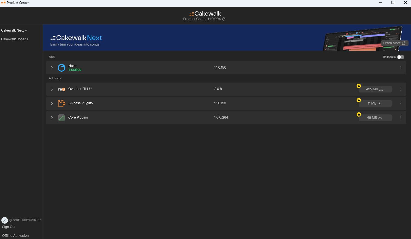
Task: Click the Product Center 1.1.0.004 version text
Action: tap(202, 19)
